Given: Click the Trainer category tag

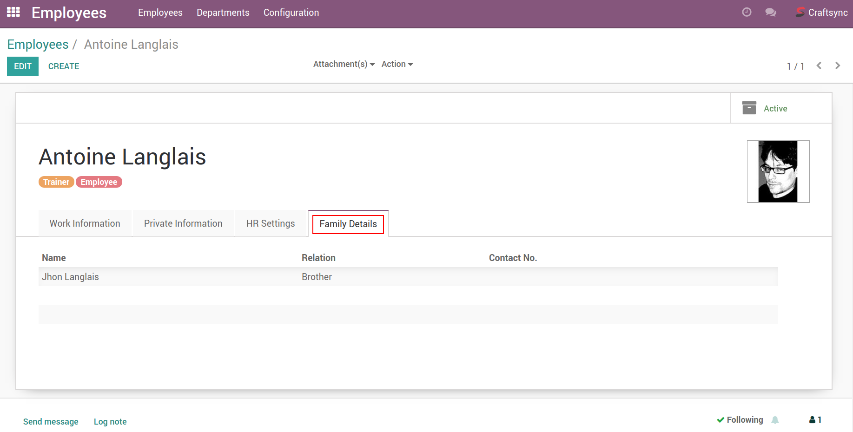Looking at the screenshot, I should coord(56,182).
